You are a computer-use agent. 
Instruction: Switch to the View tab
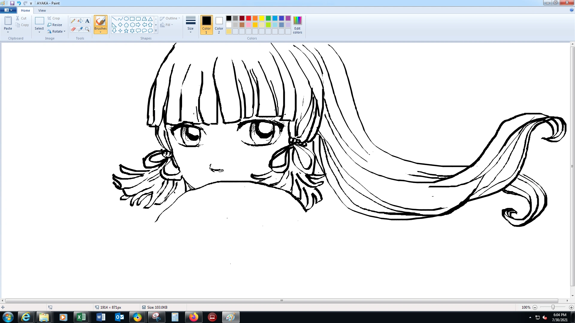[x=42, y=10]
